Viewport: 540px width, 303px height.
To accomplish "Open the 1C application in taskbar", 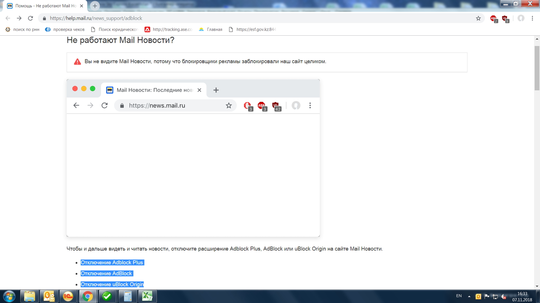I will 68,296.
